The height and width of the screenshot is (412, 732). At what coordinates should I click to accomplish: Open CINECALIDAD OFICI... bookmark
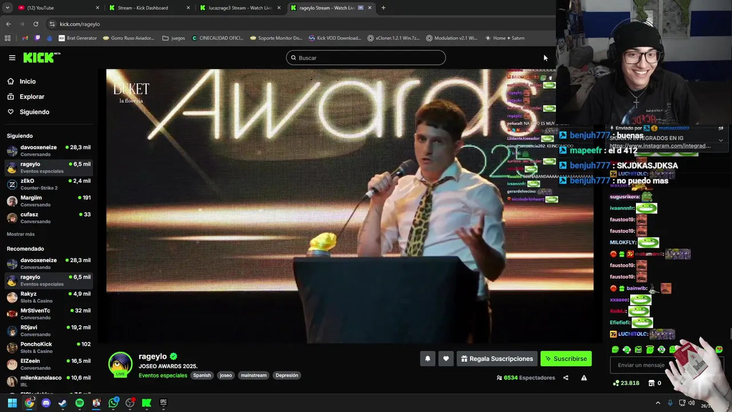point(218,38)
